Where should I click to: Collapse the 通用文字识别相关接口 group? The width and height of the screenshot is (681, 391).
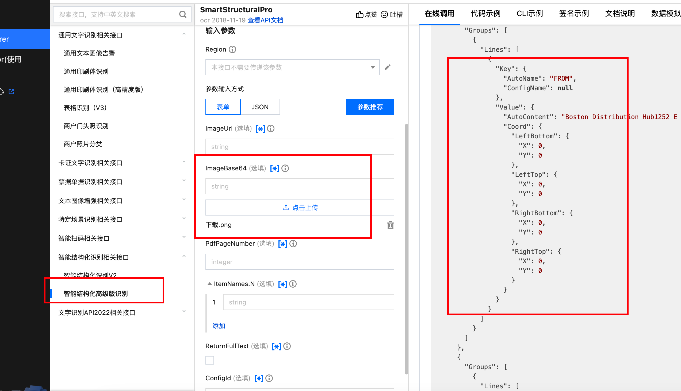[184, 34]
